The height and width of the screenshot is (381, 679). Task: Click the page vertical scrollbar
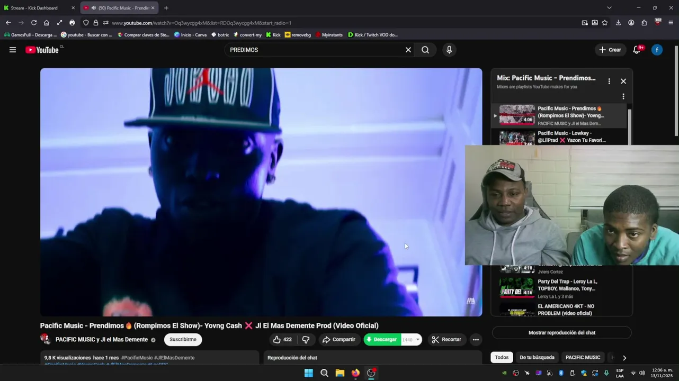[676, 90]
